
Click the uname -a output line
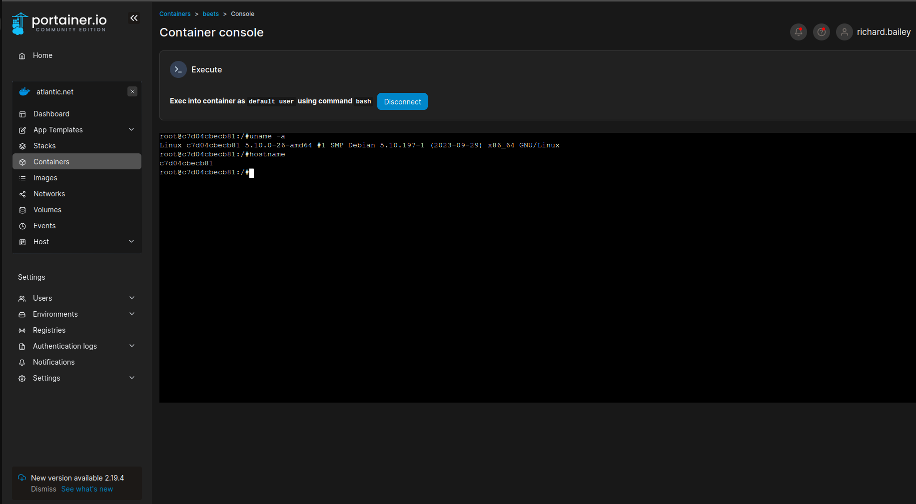[x=359, y=145]
